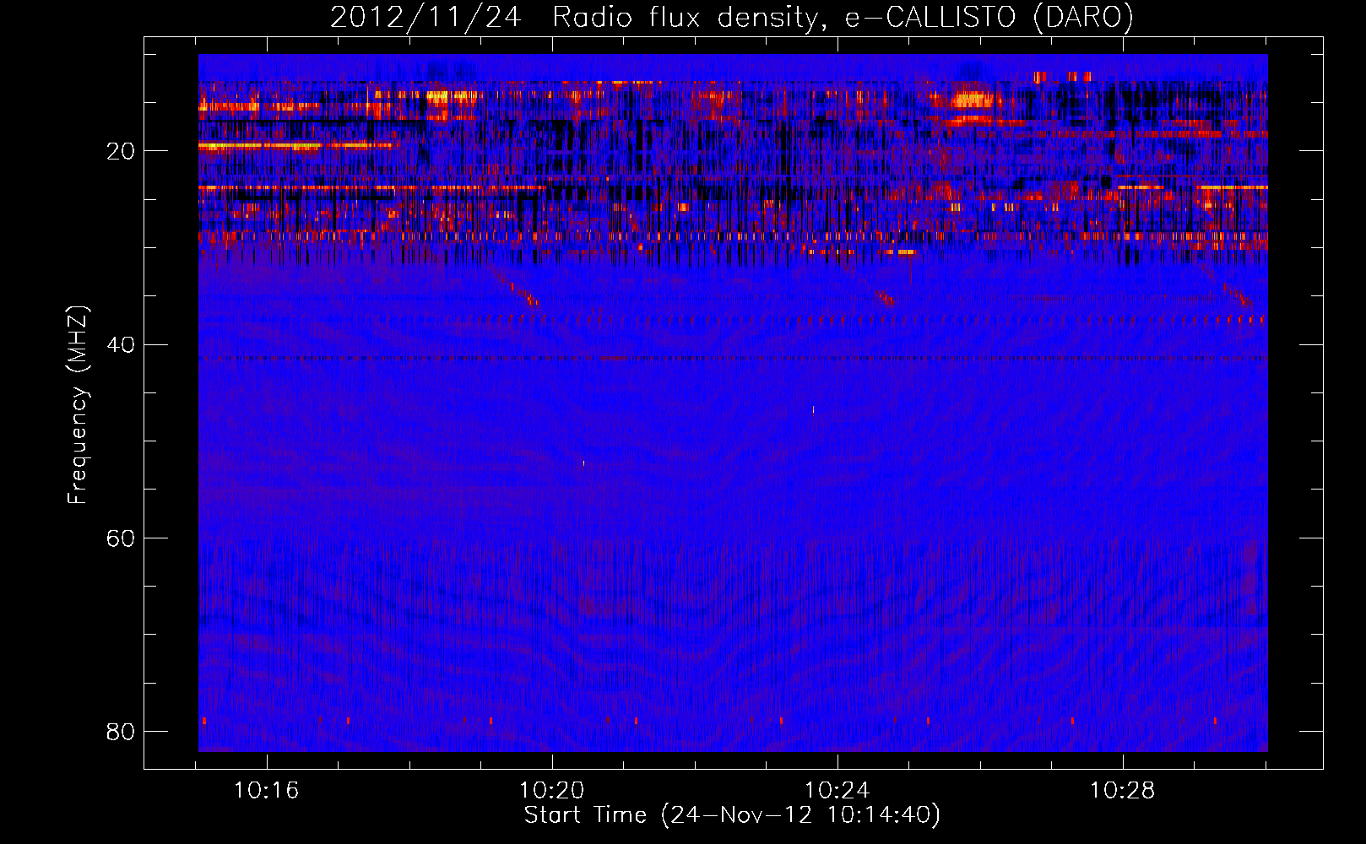
Task: Click the 10:24 time tick label
Action: 837,791
